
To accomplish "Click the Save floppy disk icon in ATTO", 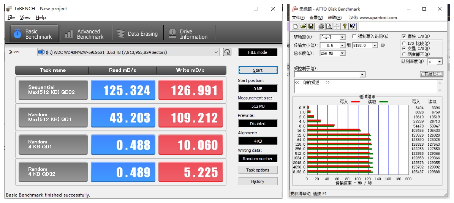I will pos(311,26).
